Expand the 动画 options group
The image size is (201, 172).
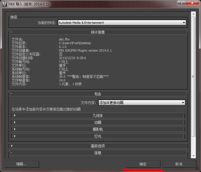click(97, 122)
